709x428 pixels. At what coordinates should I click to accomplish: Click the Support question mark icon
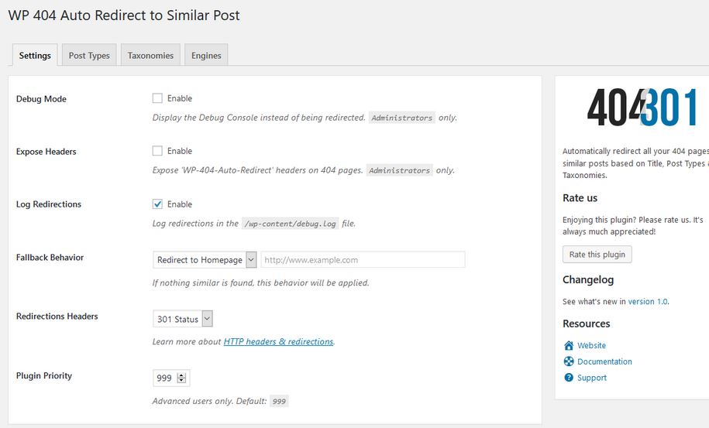[x=569, y=378]
